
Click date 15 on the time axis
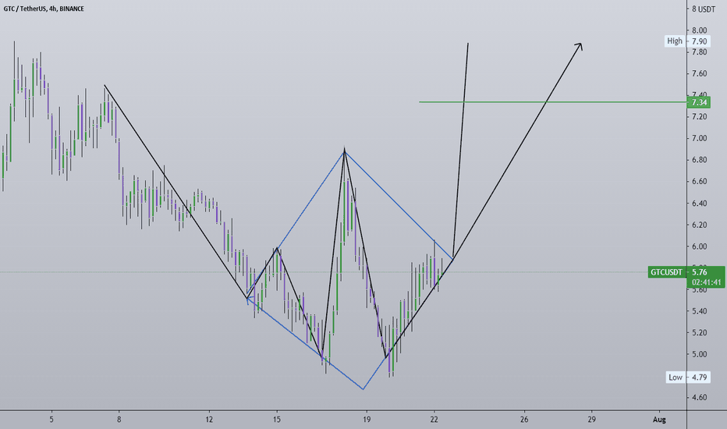tap(277, 420)
